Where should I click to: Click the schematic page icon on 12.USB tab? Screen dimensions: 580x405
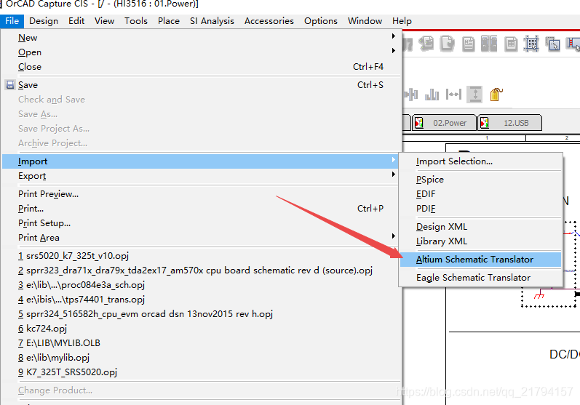(484, 123)
